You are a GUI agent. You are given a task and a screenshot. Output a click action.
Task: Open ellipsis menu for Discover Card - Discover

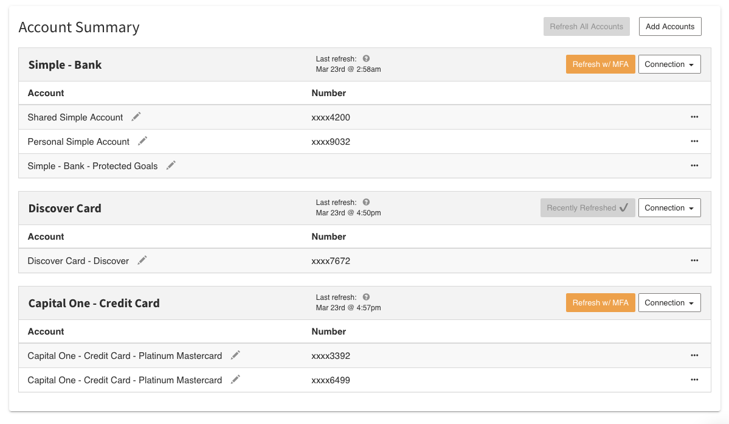694,260
